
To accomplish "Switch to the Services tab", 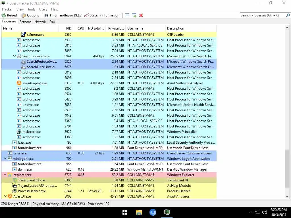I will [x=25, y=22].
